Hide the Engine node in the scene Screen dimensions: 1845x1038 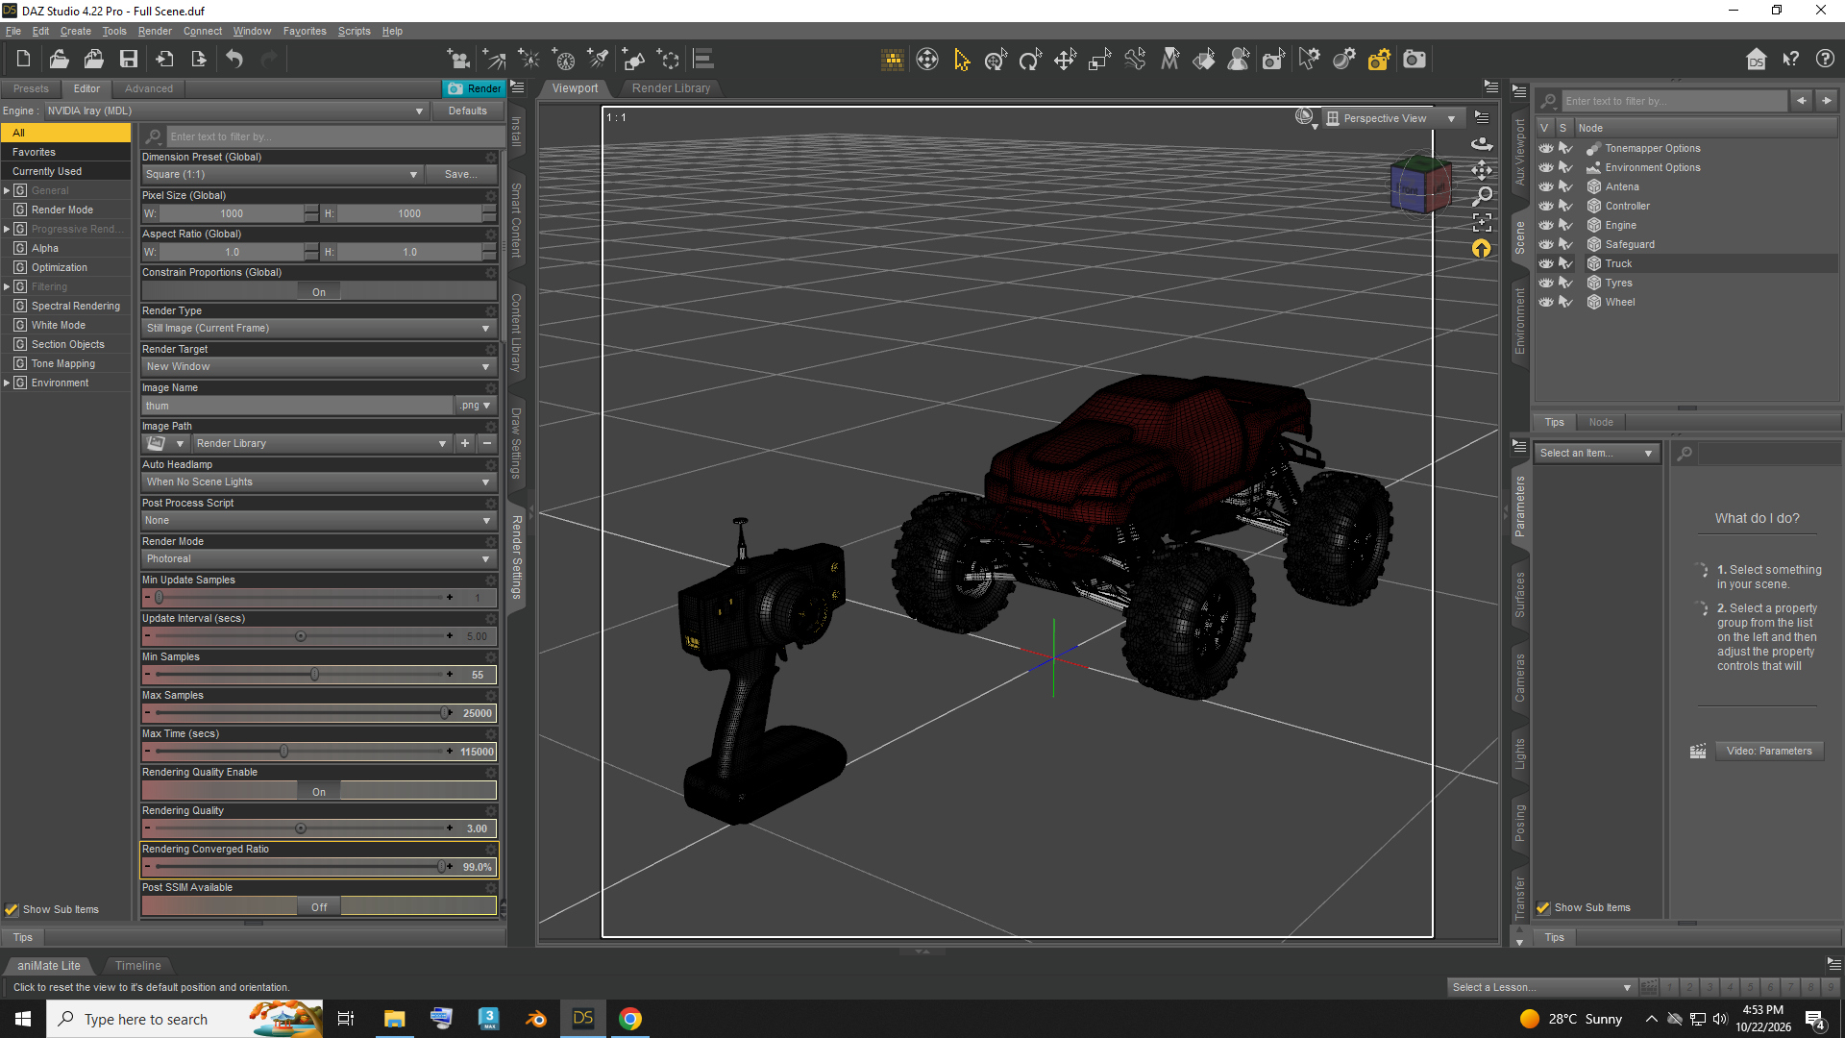[1546, 225]
